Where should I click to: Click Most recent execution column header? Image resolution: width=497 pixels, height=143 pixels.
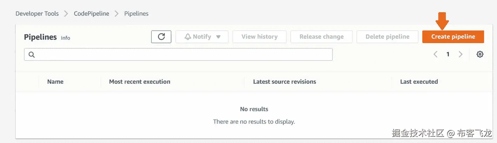140,82
